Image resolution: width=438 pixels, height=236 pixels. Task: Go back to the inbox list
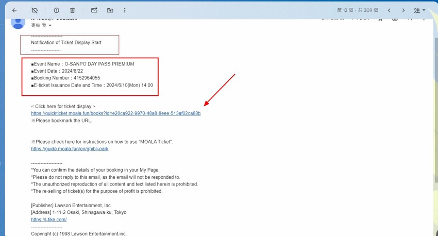(x=14, y=10)
